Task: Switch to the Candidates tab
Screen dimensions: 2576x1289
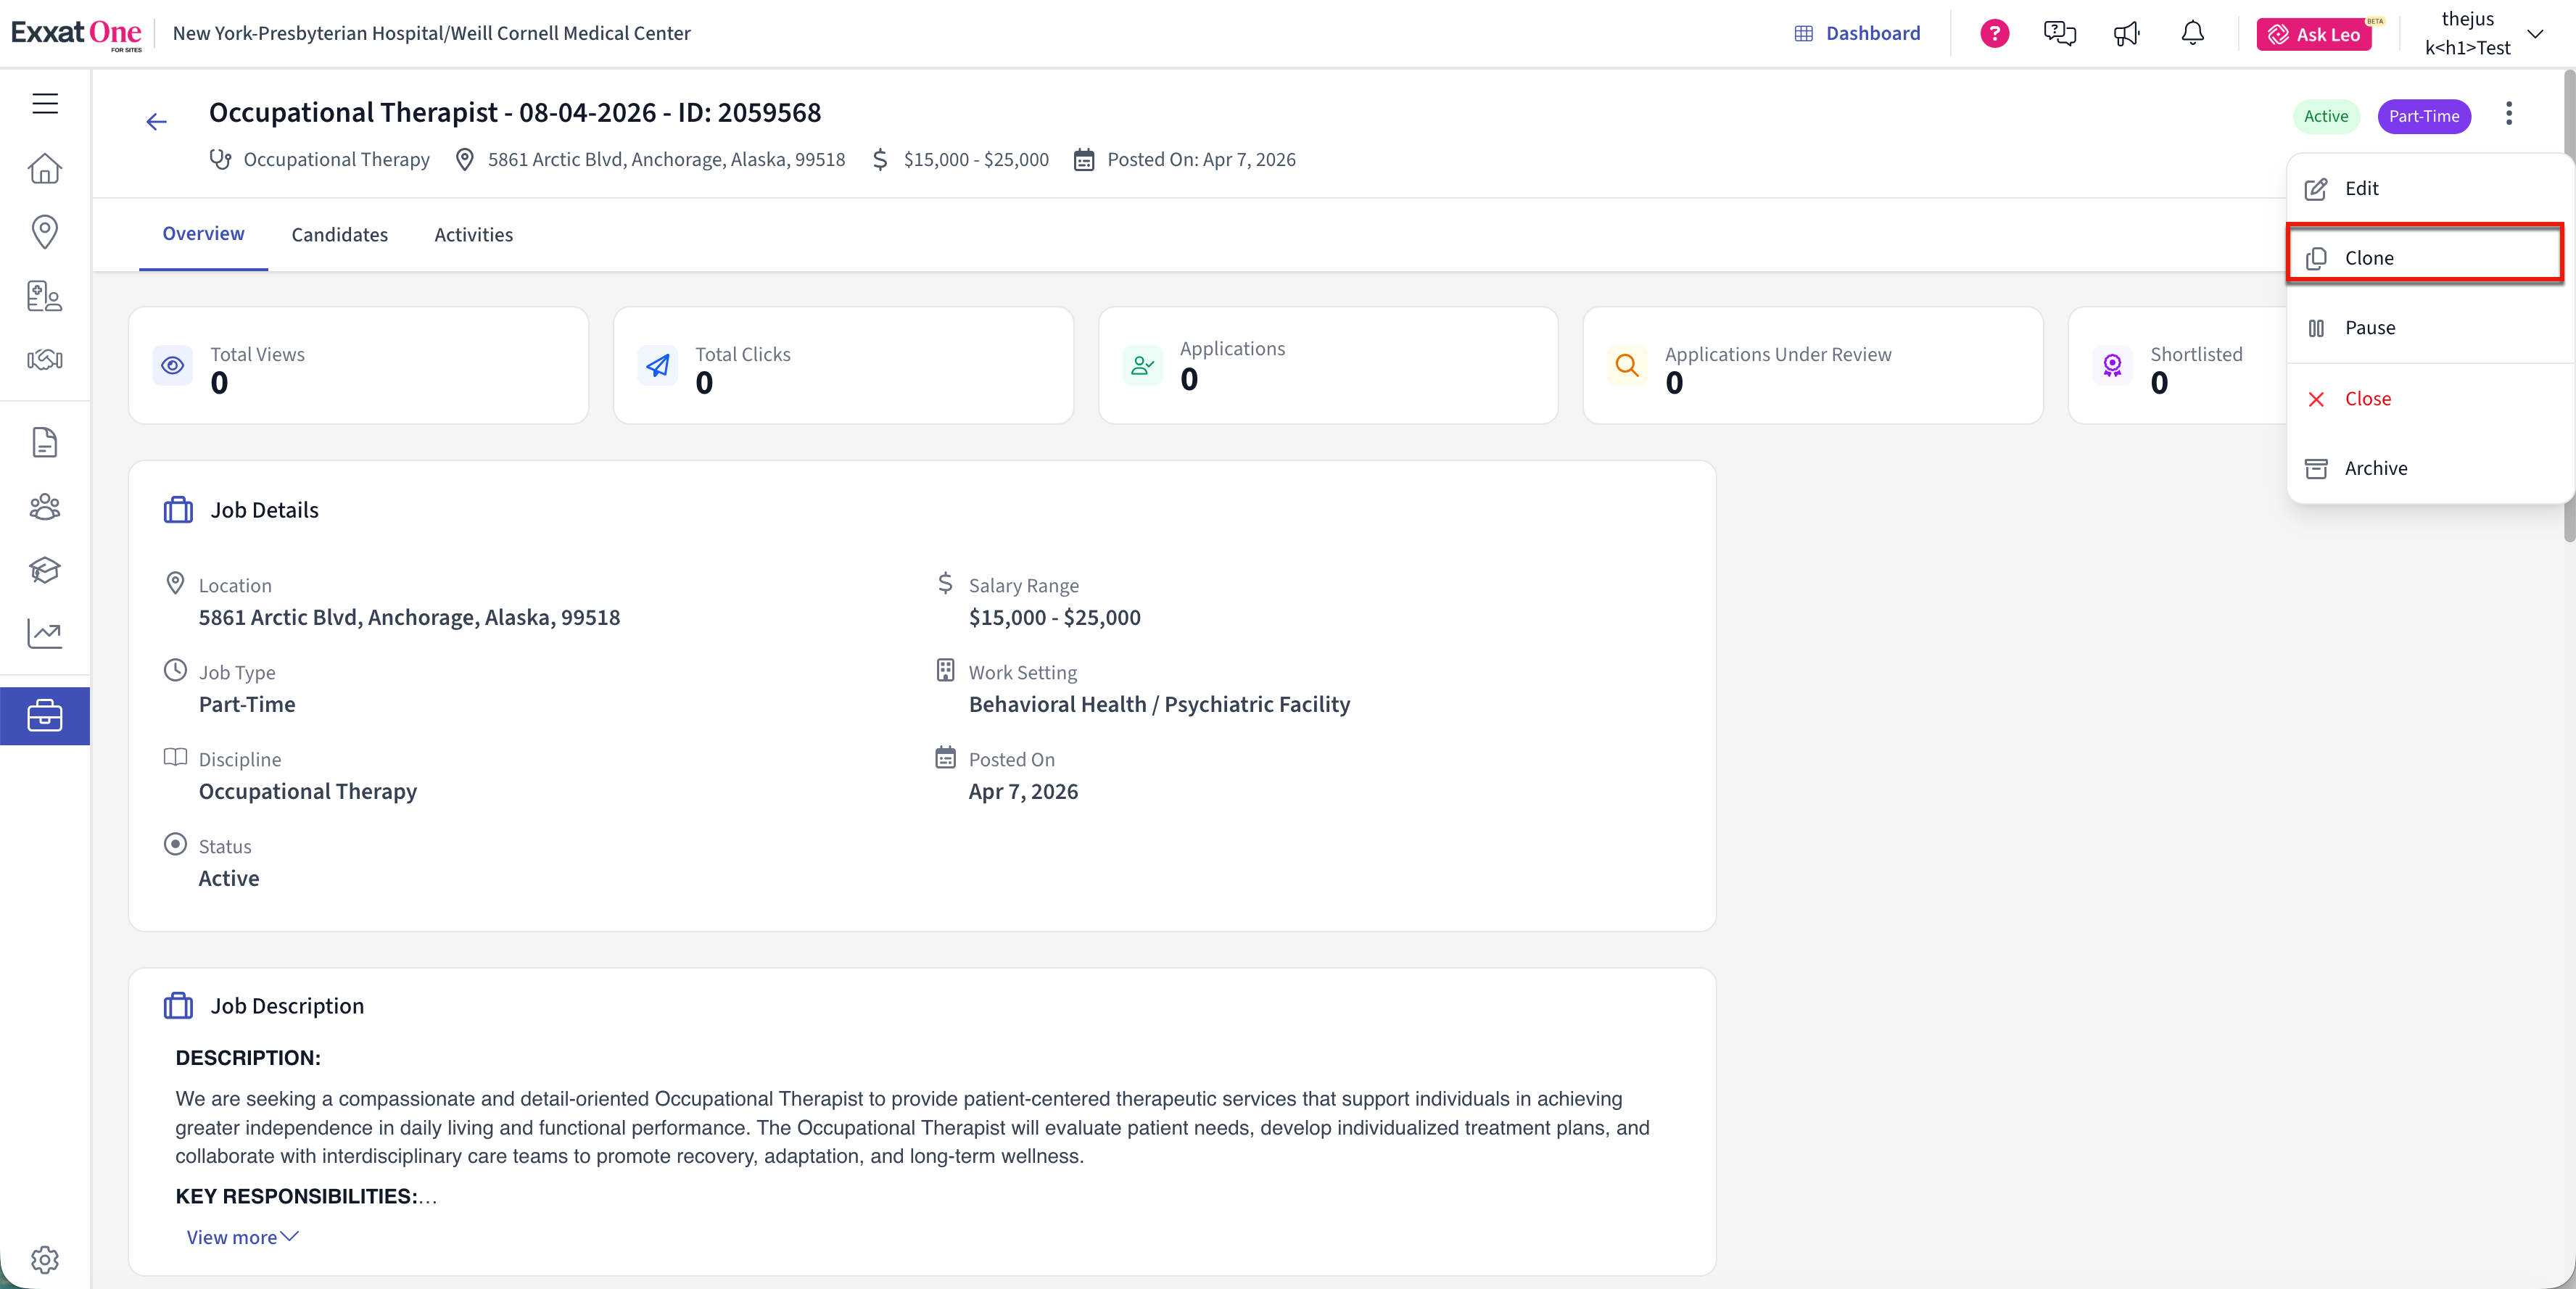Action: pyautogui.click(x=339, y=234)
